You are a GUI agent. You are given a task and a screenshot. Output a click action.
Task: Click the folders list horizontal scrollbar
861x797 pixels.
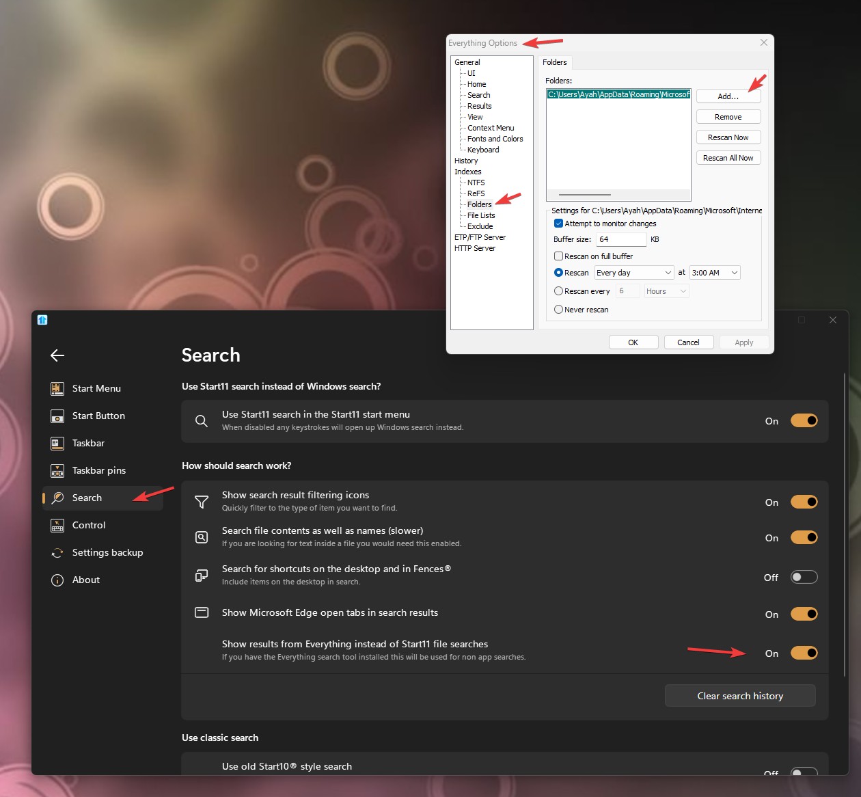[585, 195]
